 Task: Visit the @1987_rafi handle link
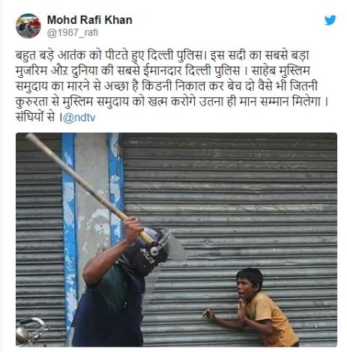[x=73, y=33]
